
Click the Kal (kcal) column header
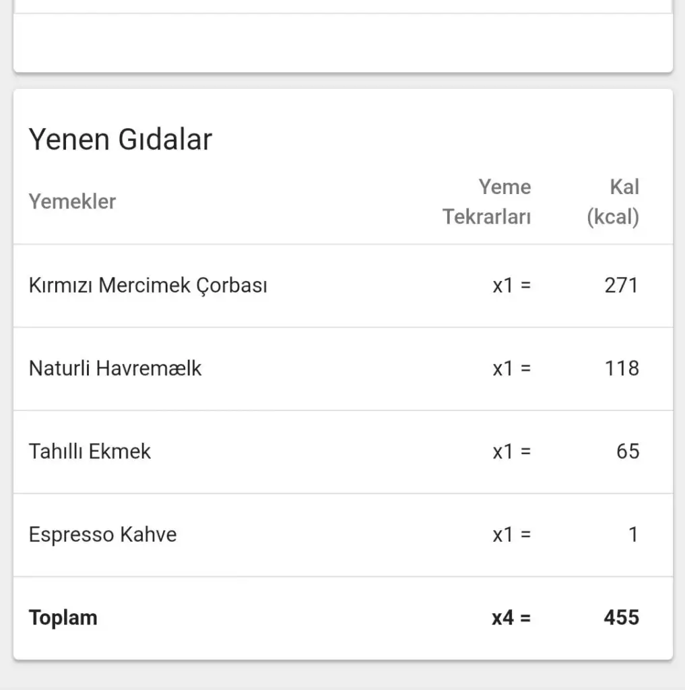612,201
